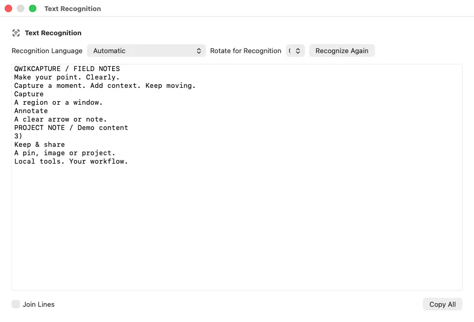Zoom the window with the green button
Image resolution: width=474 pixels, height=322 pixels.
click(x=33, y=8)
